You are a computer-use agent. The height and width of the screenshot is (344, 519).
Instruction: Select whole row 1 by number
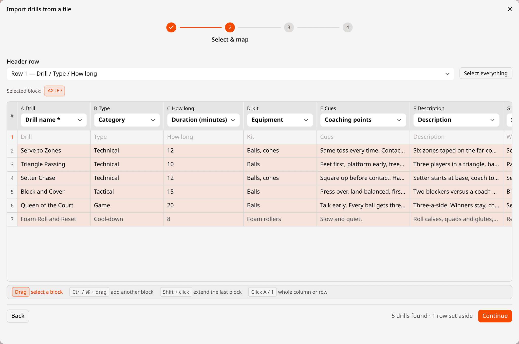12,137
